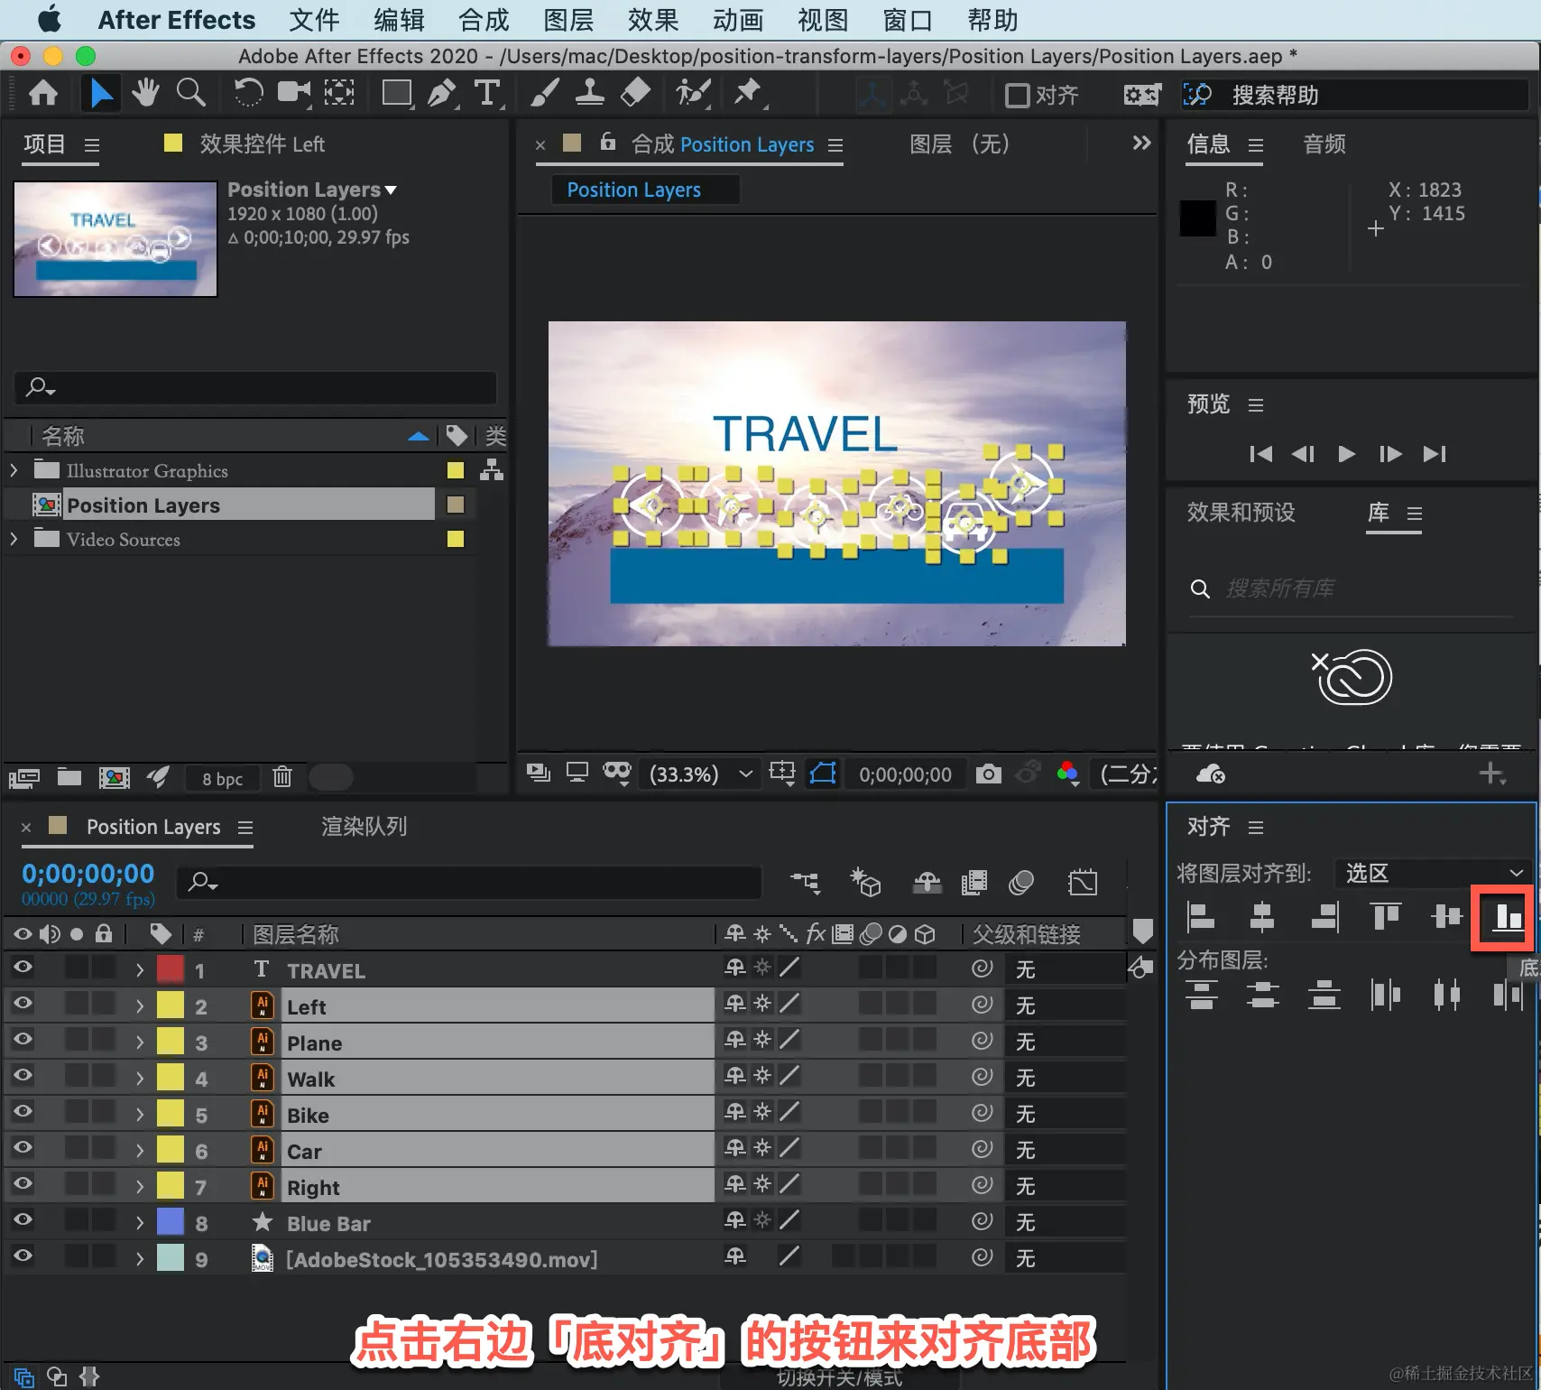The height and width of the screenshot is (1390, 1541).
Task: Jump to first frame in Preview panel
Action: click(1260, 453)
